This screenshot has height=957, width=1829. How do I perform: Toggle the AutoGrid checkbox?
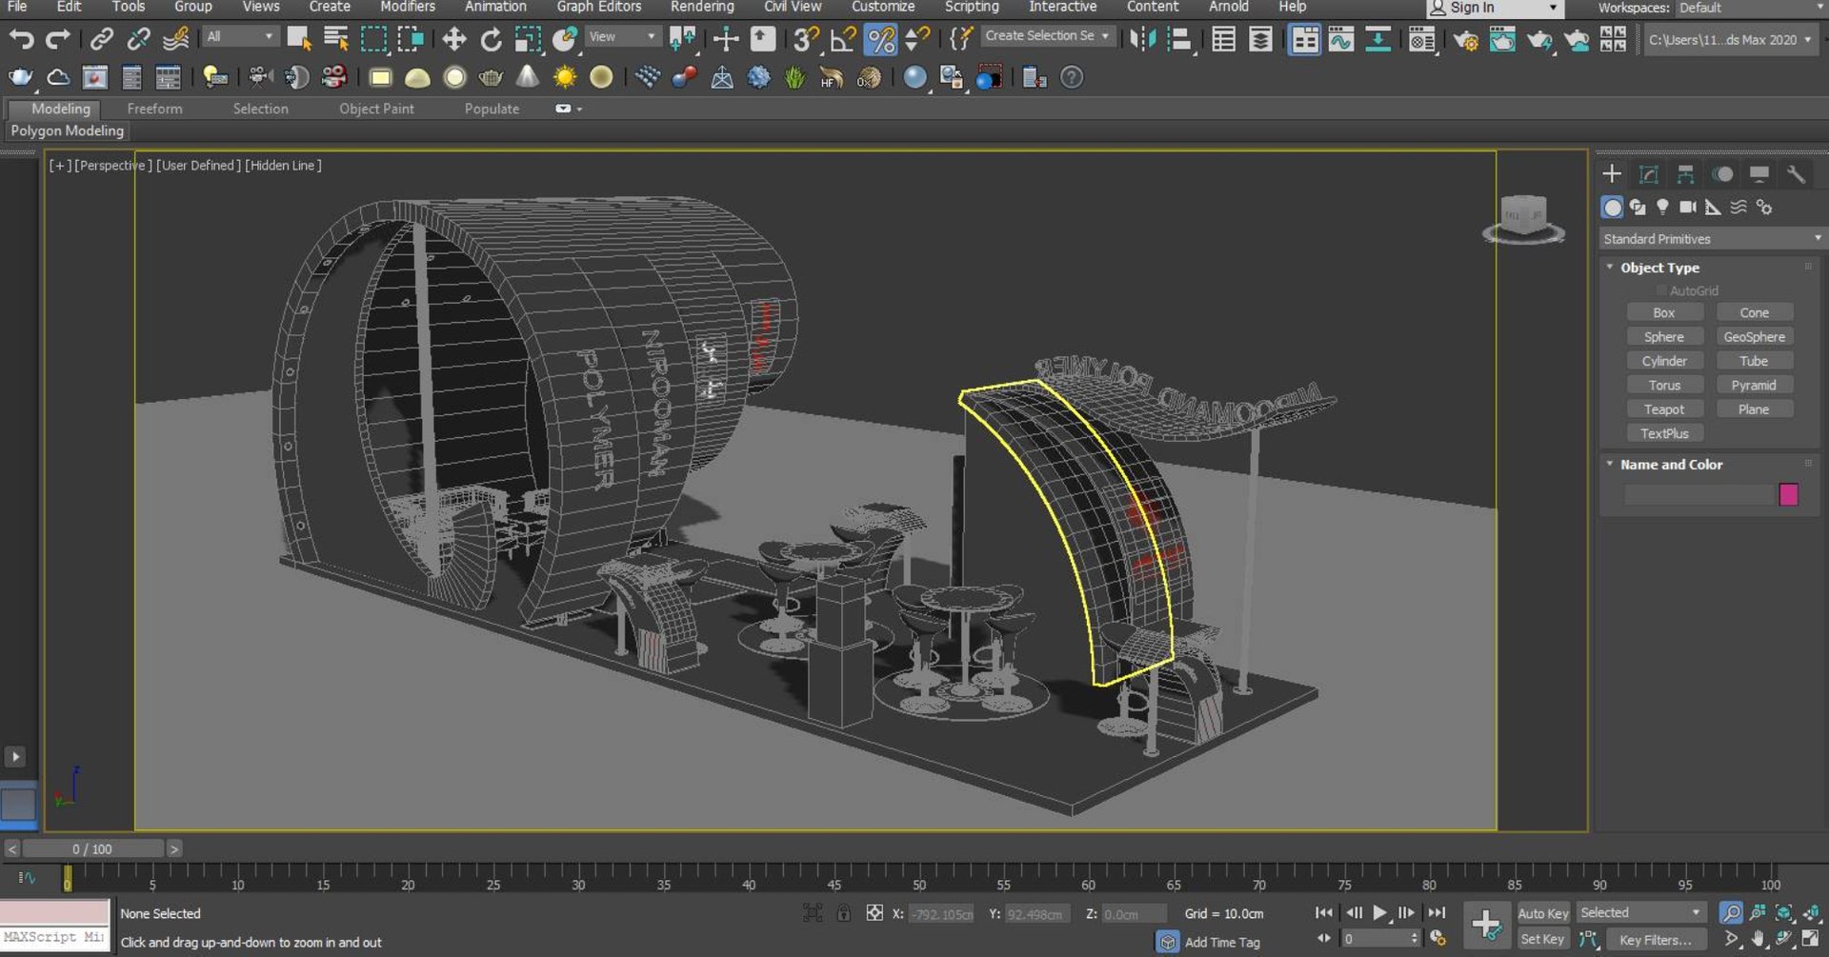coord(1662,290)
